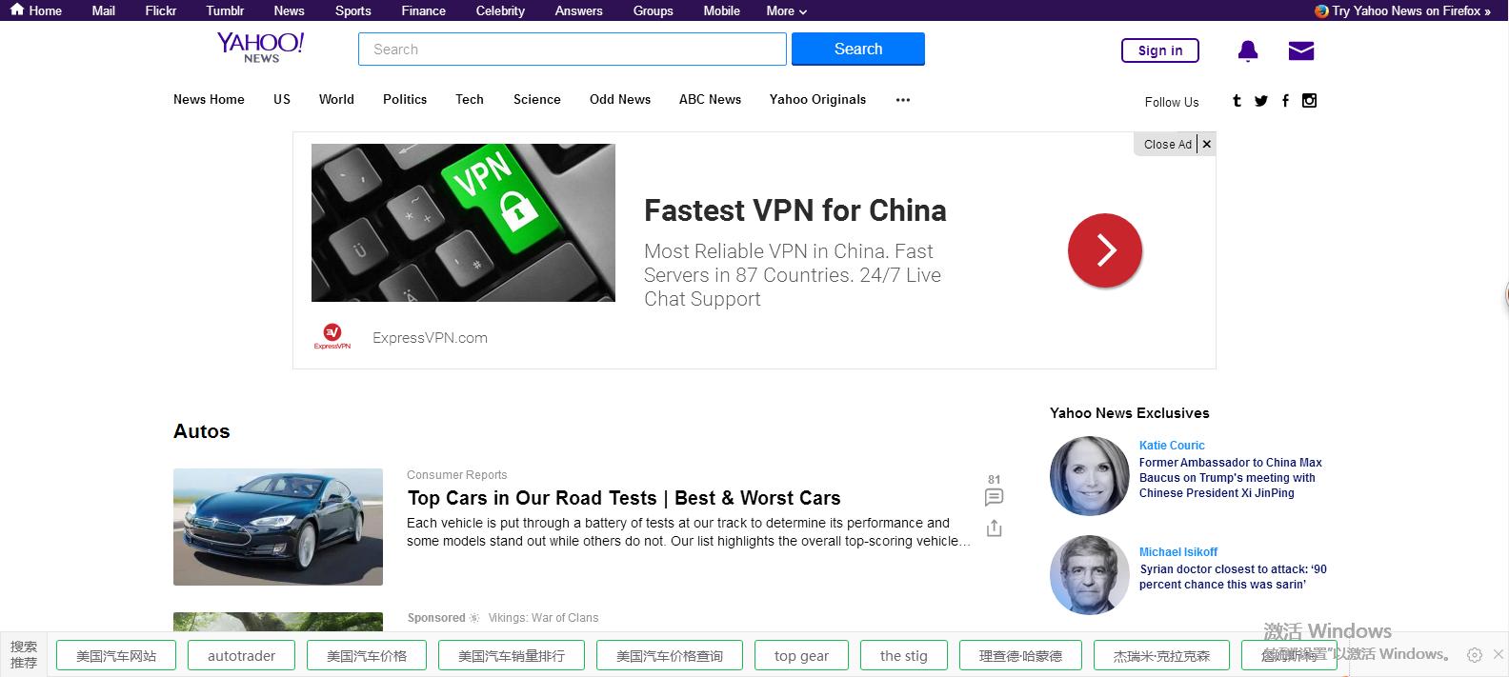This screenshot has width=1509, height=677.
Task: Open Mobile in top navigation
Action: [722, 10]
